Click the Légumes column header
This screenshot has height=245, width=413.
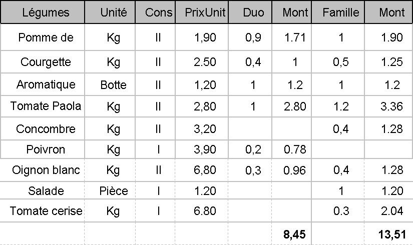coord(46,12)
